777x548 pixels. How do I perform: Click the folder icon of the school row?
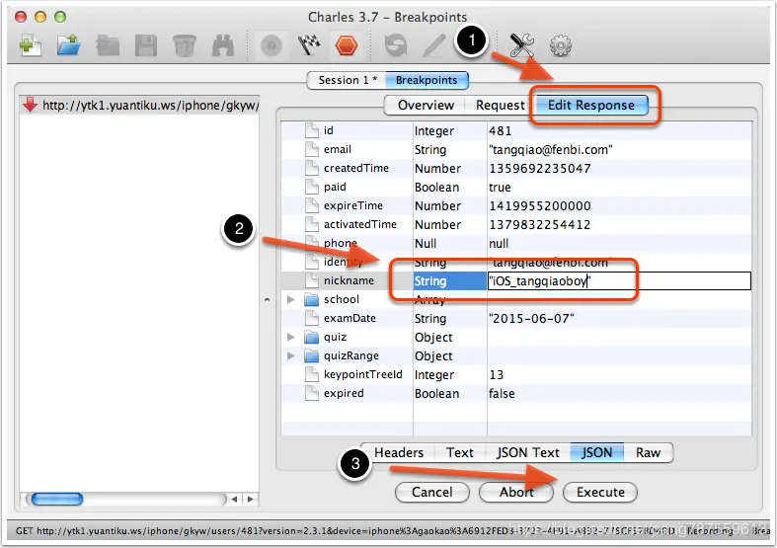(x=312, y=299)
